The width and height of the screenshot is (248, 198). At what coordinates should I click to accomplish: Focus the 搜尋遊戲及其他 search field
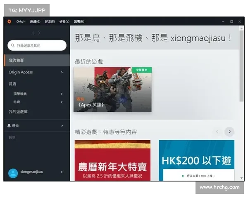(37, 45)
